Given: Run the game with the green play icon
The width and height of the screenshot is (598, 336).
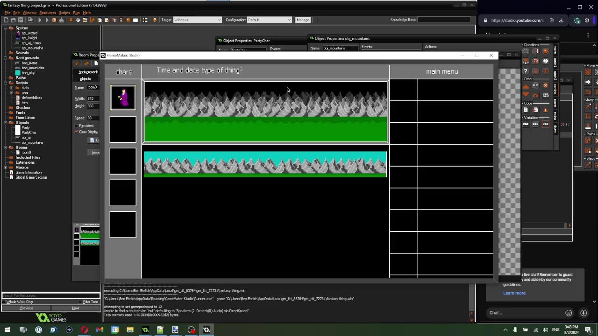Looking at the screenshot, I should pyautogui.click(x=40, y=20).
